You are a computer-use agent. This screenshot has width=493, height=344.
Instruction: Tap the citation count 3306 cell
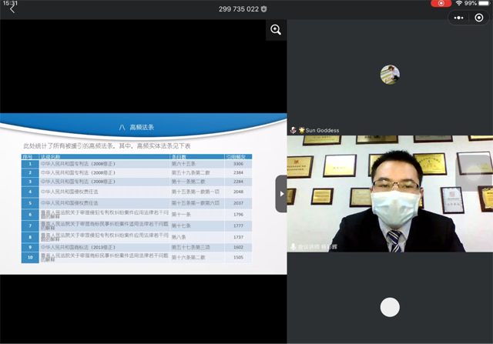[x=238, y=164]
